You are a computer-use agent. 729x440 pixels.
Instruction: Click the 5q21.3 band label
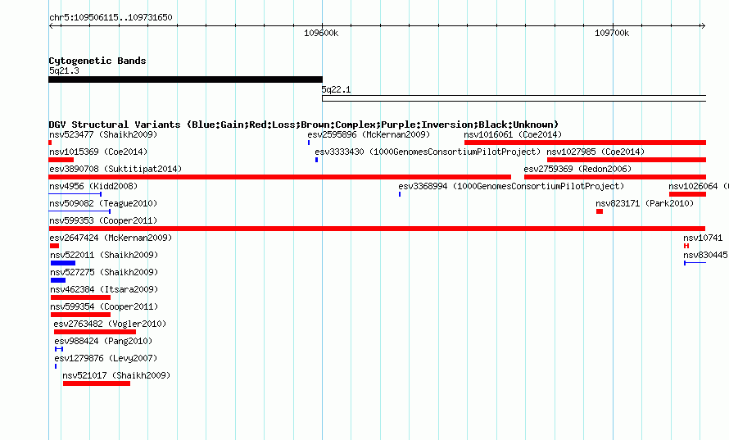click(64, 71)
